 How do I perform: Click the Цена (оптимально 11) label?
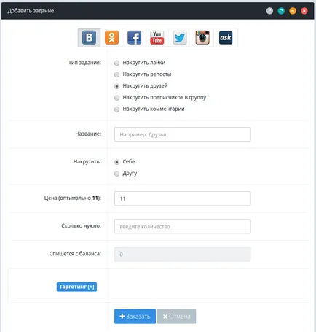[73, 198]
